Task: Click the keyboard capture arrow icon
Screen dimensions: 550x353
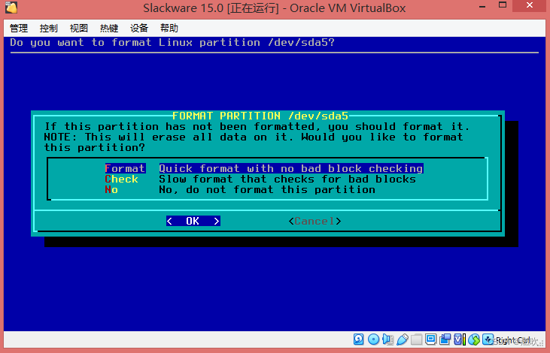Action: tap(488, 339)
